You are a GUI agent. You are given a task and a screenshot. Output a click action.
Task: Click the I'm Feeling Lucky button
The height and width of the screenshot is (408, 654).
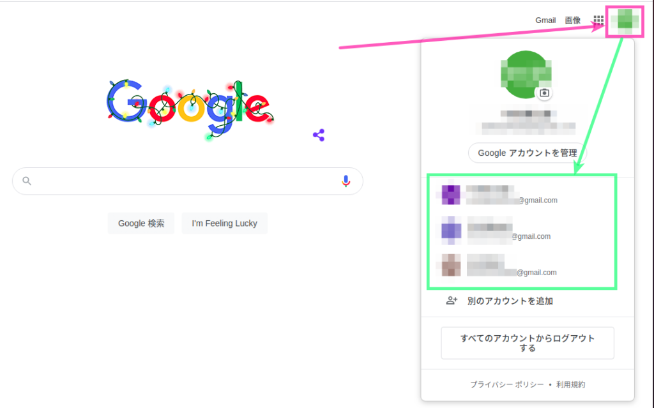tap(224, 223)
